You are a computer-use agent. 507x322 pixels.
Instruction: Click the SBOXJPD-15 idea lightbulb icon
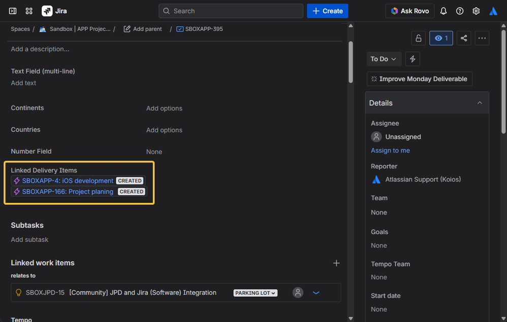(18, 293)
